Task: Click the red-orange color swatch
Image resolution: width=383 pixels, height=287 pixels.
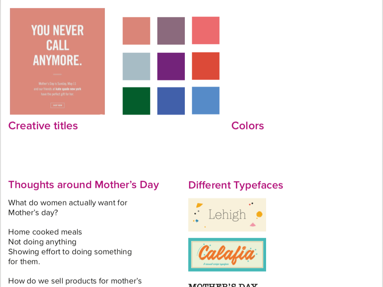Action: coord(205,66)
